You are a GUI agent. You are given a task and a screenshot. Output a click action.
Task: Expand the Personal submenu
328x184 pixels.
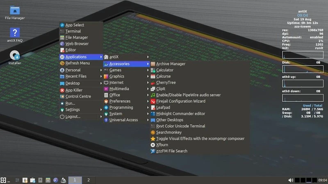pos(81,70)
